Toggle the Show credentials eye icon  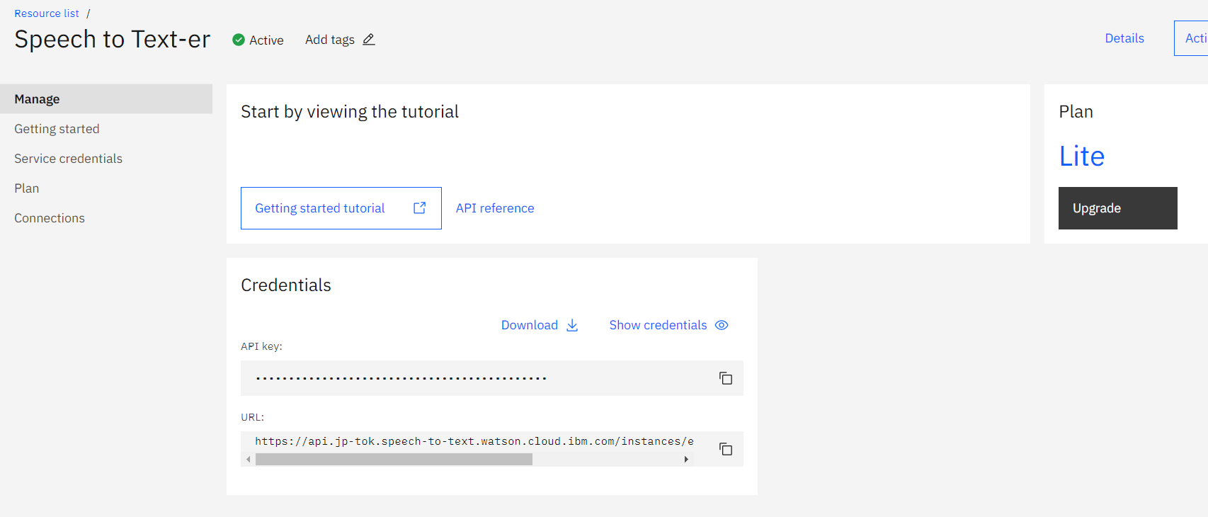click(x=722, y=325)
